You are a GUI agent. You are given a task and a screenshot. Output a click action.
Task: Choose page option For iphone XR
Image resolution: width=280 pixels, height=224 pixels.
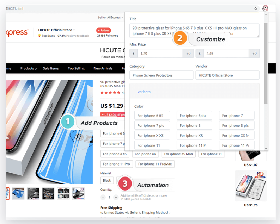[x=145, y=154]
